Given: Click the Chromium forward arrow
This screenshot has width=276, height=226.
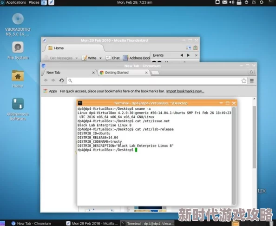Looking at the screenshot, I should tap(53, 80).
